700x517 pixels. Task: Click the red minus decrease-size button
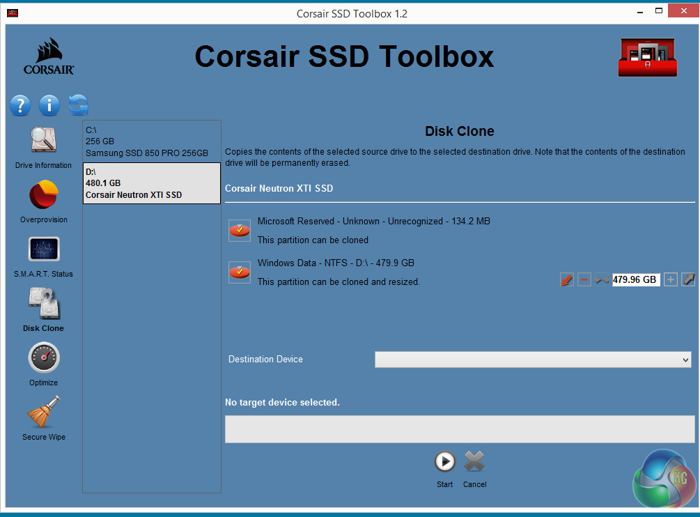point(584,280)
